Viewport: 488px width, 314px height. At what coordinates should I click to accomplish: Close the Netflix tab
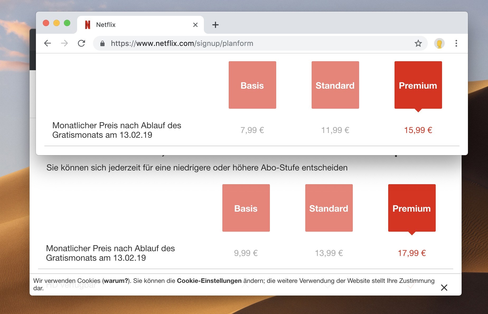coord(195,25)
